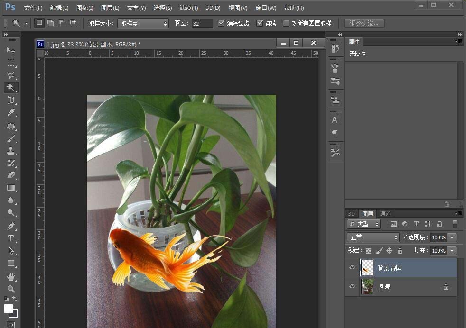Select the Clone Stamp tool
Image resolution: width=466 pixels, height=328 pixels.
tap(11, 152)
